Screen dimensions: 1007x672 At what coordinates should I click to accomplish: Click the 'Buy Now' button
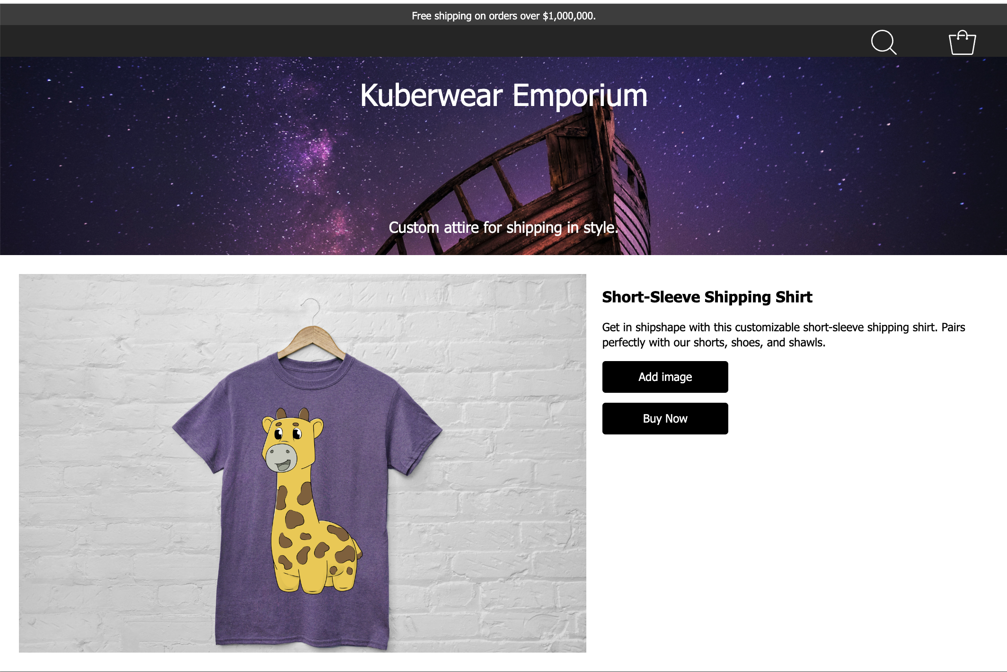(x=664, y=418)
